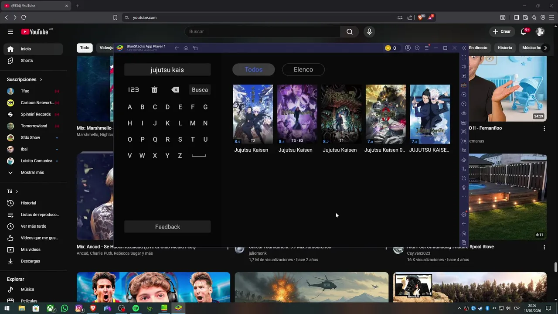Open BlueStacks hamburger menu in title bar
This screenshot has height=314, width=558.
(427, 48)
